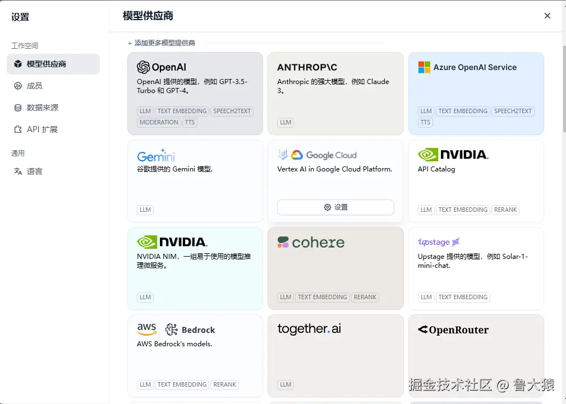The image size is (566, 404).
Task: Click TEXT EMBEDDING tag on cohere card
Action: point(323,297)
